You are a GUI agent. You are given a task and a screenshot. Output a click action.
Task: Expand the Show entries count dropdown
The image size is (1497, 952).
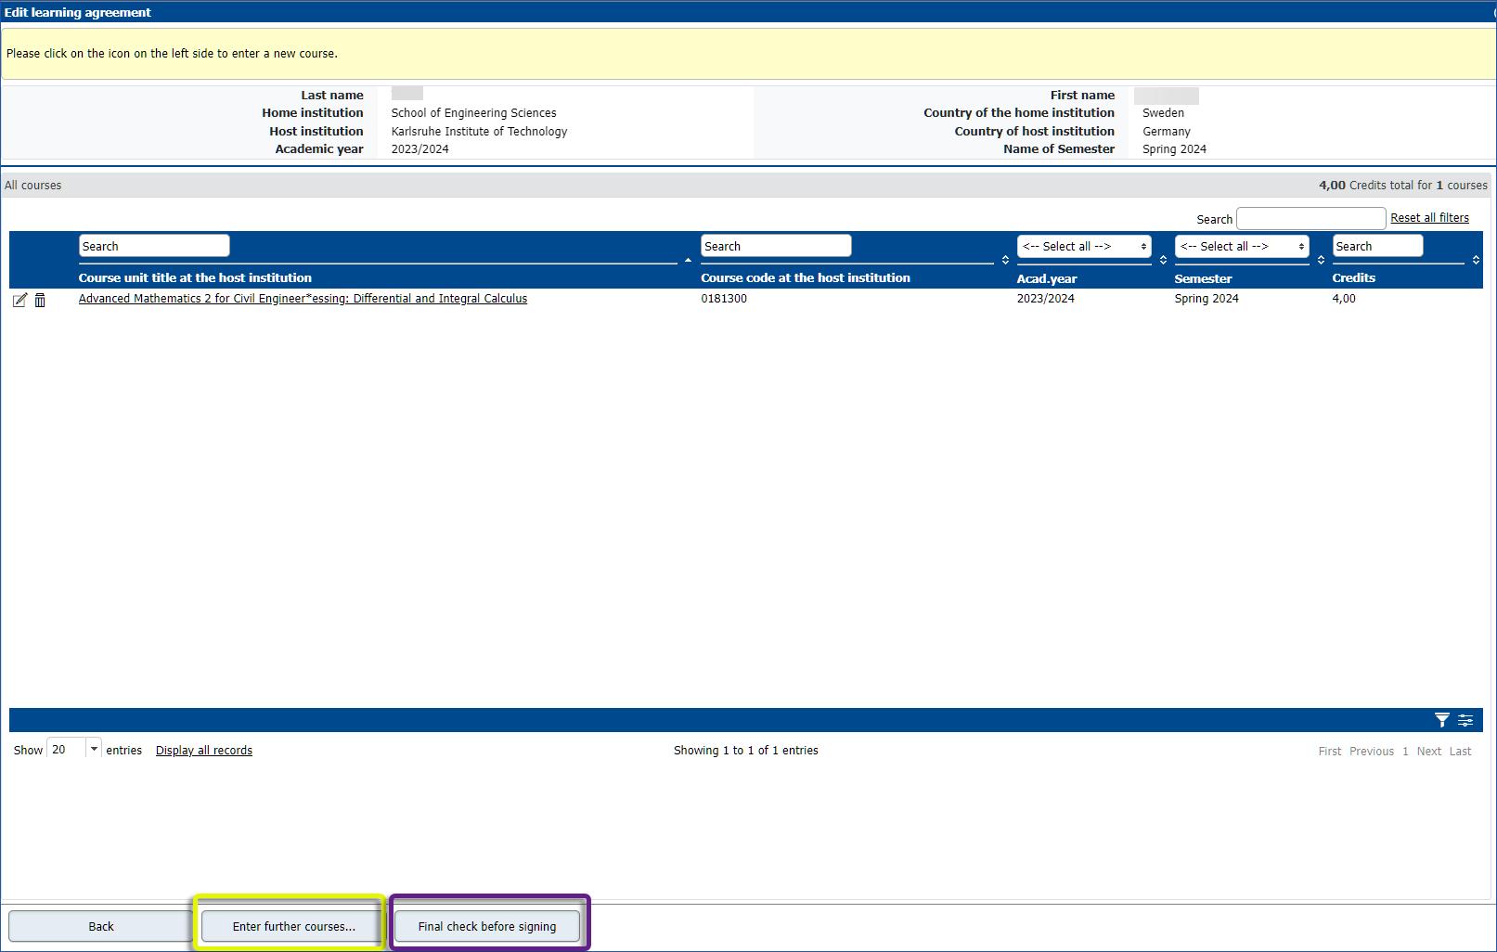(94, 749)
